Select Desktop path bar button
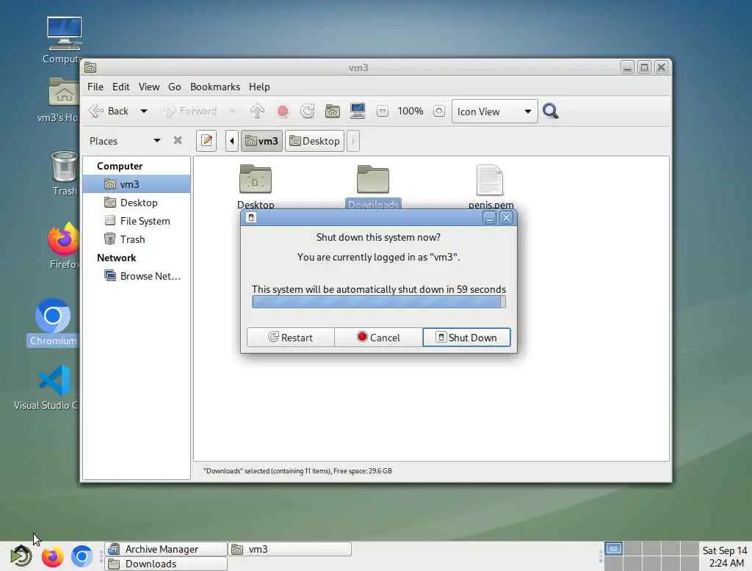752x571 pixels. (x=314, y=141)
